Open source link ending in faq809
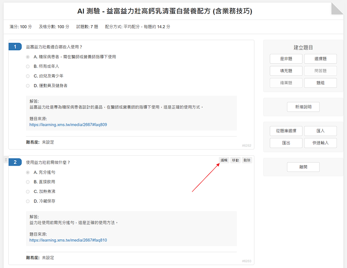347x268 pixels. pos(68,125)
